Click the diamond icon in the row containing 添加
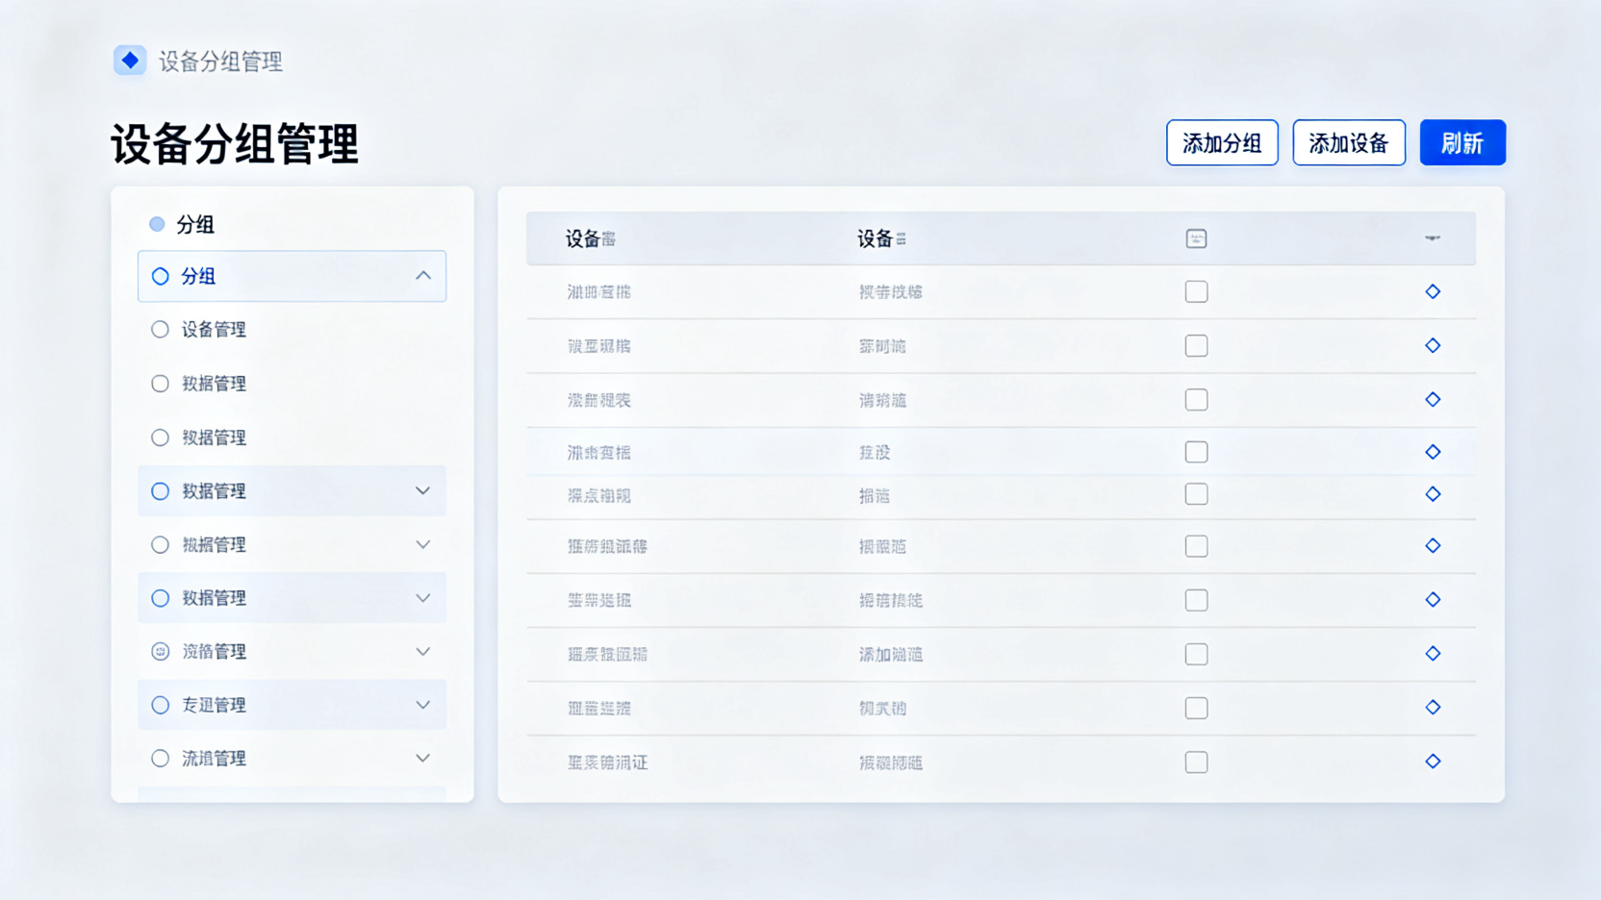This screenshot has width=1601, height=900. pos(1433,653)
